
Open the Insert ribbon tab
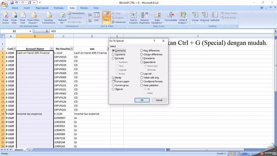[x=27, y=8]
